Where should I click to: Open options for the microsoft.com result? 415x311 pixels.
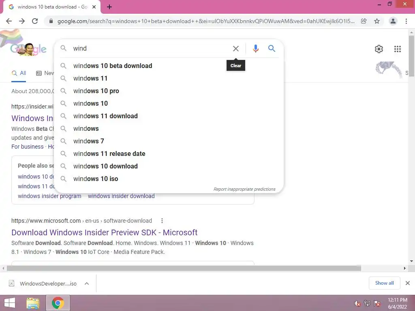(x=162, y=221)
